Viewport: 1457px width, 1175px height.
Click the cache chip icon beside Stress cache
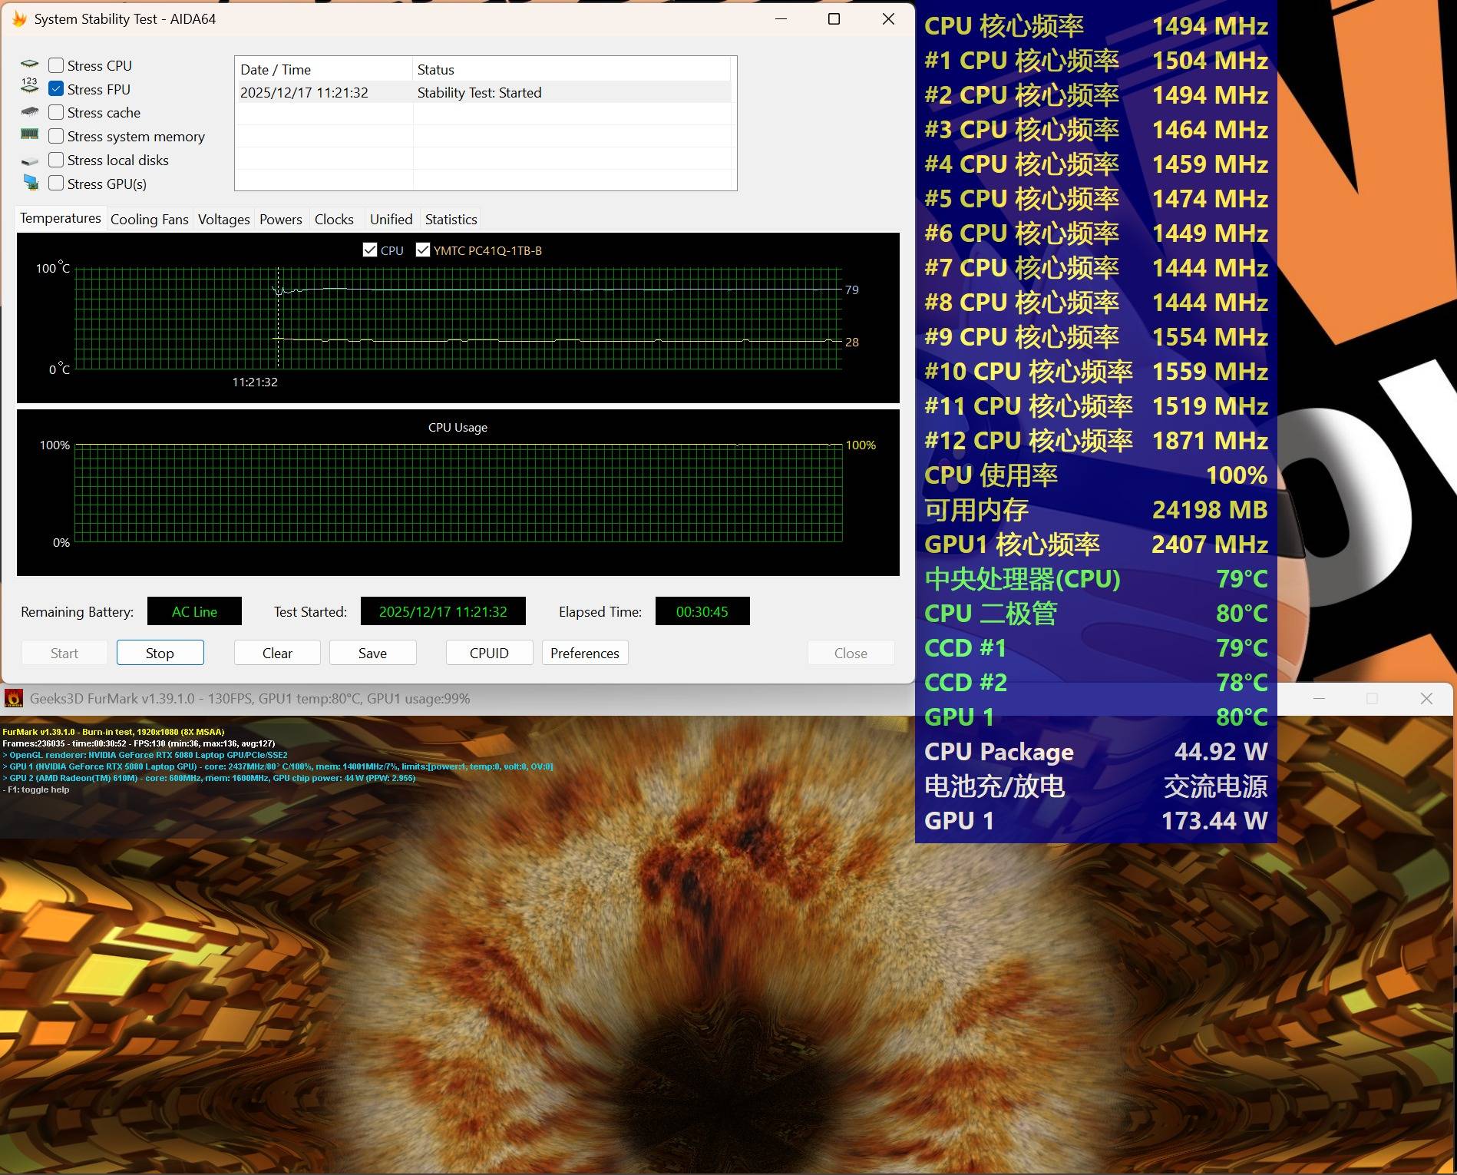29,112
